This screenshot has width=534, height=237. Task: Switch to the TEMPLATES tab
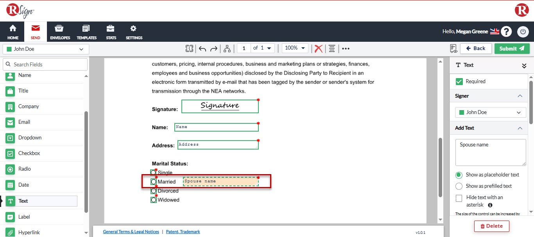[x=86, y=32]
